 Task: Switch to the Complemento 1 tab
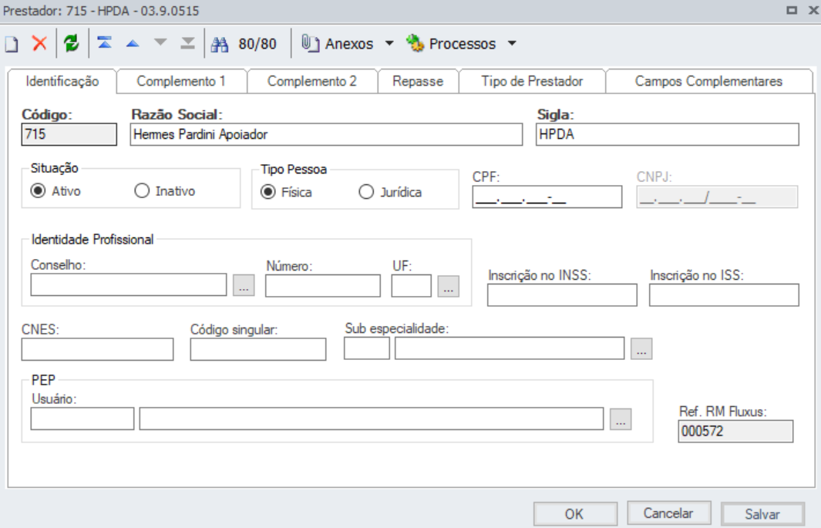click(x=181, y=81)
